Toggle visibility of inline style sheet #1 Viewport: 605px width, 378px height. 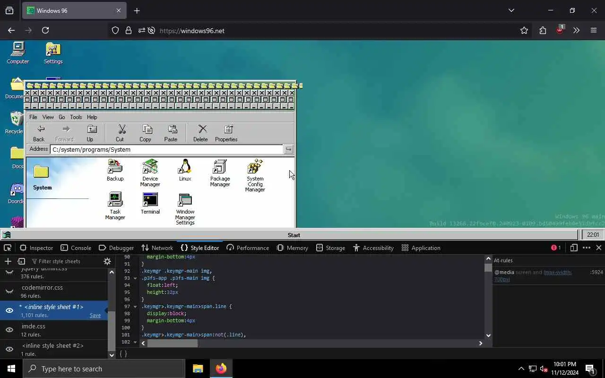[x=9, y=310]
